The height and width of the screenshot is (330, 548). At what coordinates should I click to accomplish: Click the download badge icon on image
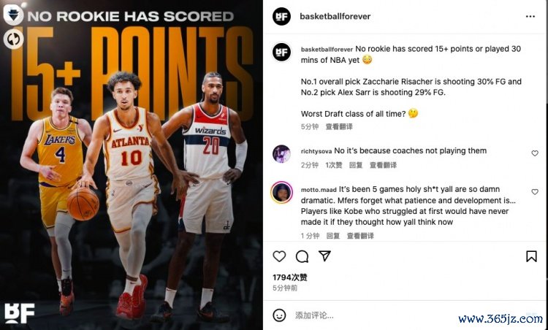(13, 15)
